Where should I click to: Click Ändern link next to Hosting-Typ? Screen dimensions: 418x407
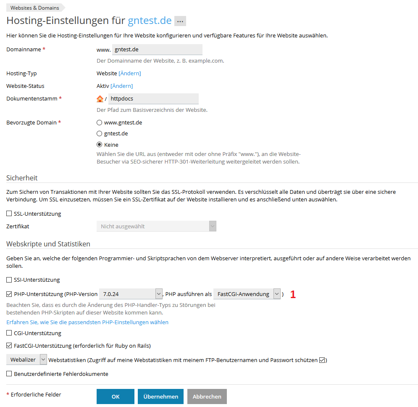pyautogui.click(x=130, y=73)
